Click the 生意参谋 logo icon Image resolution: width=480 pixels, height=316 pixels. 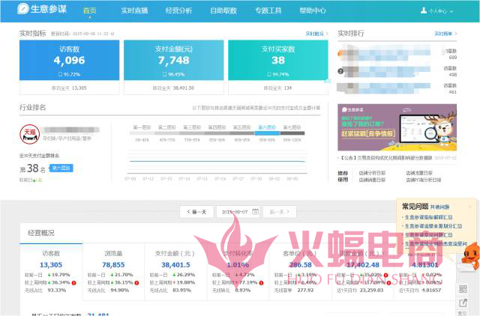23,8
